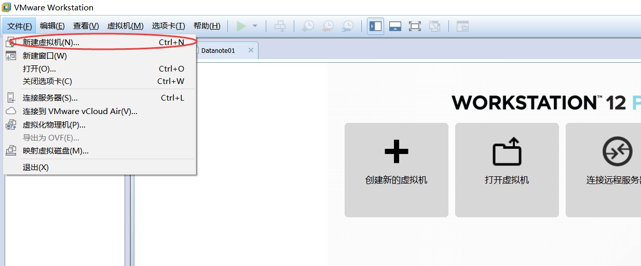Click the VMware Workstation title bar icon
This screenshot has width=641, height=266.
pyautogui.click(x=6, y=7)
